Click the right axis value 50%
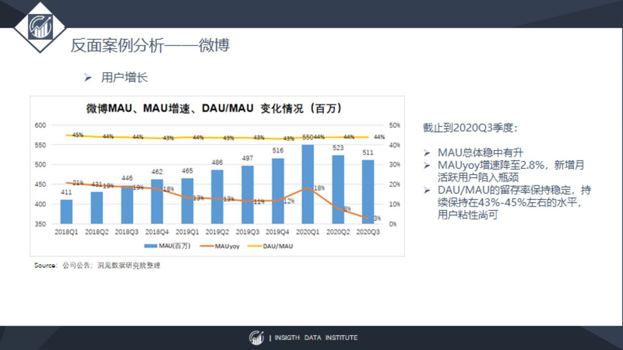 click(x=395, y=125)
